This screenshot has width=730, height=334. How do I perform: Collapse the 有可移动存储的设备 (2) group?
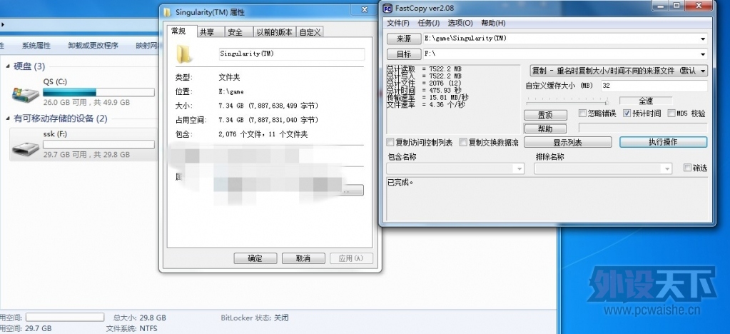(8, 118)
